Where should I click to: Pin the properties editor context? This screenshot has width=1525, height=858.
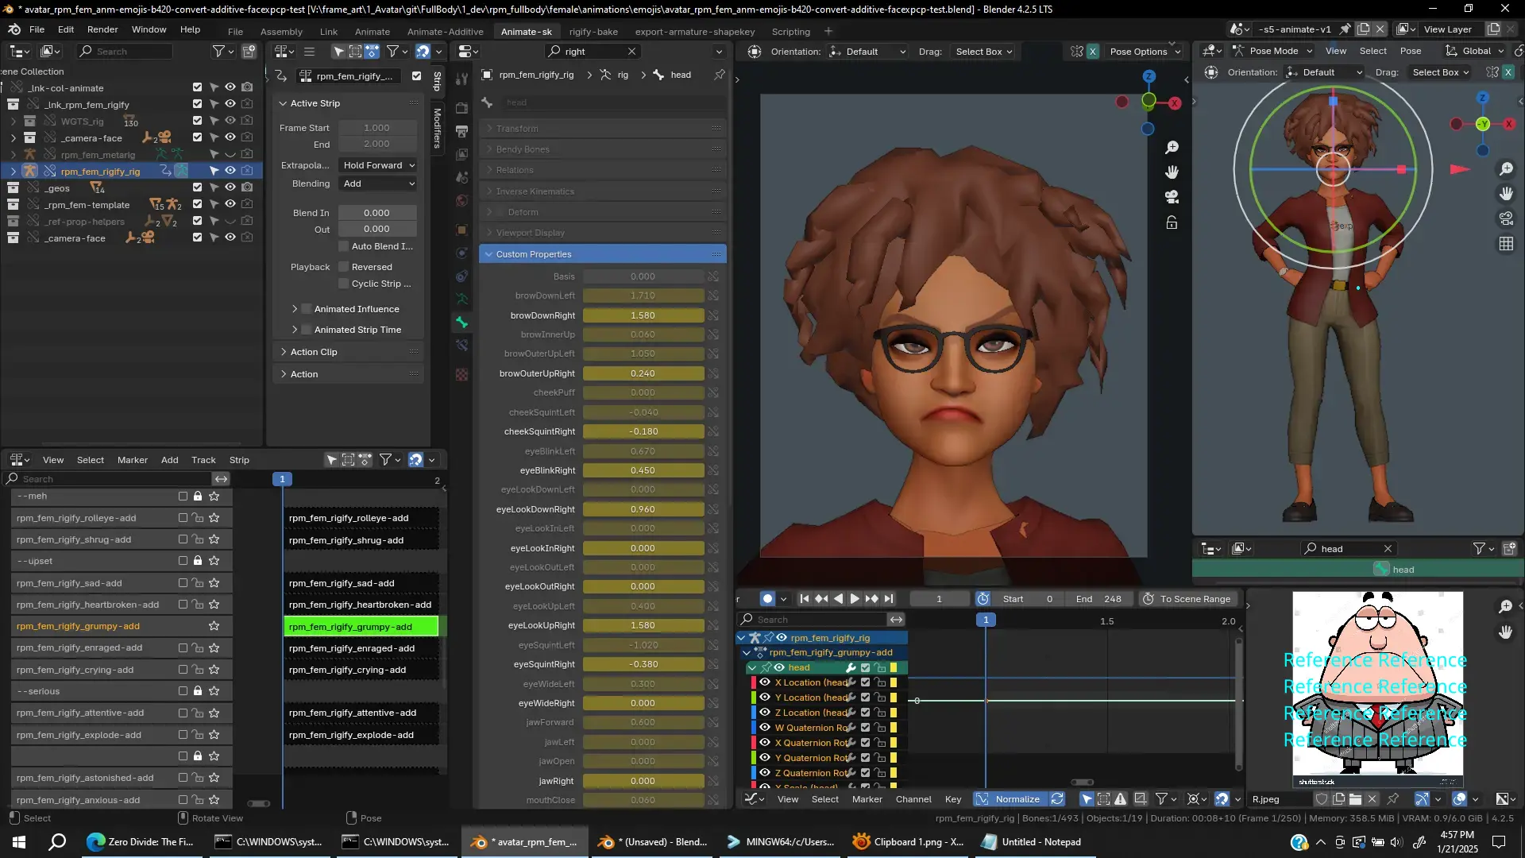(719, 75)
